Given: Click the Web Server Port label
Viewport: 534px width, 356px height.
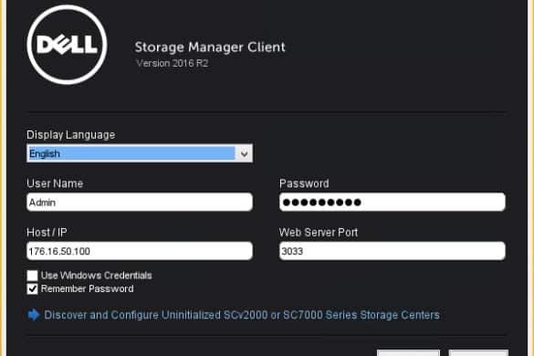Looking at the screenshot, I should [x=319, y=233].
